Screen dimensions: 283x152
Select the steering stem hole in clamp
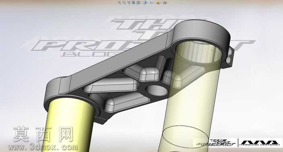click(157, 91)
